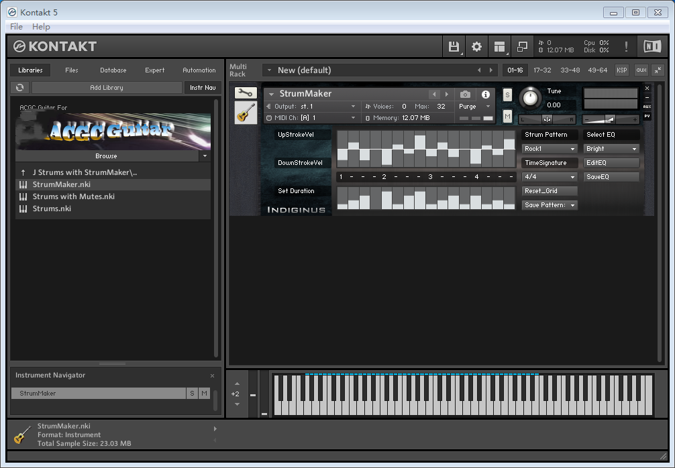The height and width of the screenshot is (468, 675).
Task: Select Strums with Mutes.nki file
Action: pos(113,196)
